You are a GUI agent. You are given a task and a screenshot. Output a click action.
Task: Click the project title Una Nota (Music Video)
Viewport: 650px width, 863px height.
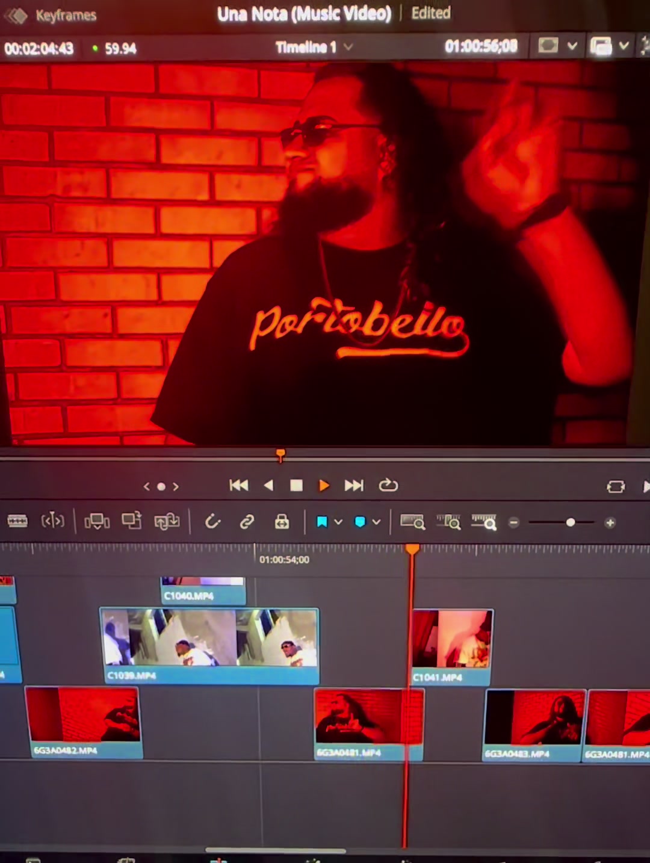[304, 14]
